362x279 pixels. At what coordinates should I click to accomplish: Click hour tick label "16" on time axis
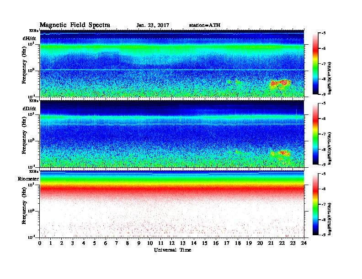click(x=216, y=243)
